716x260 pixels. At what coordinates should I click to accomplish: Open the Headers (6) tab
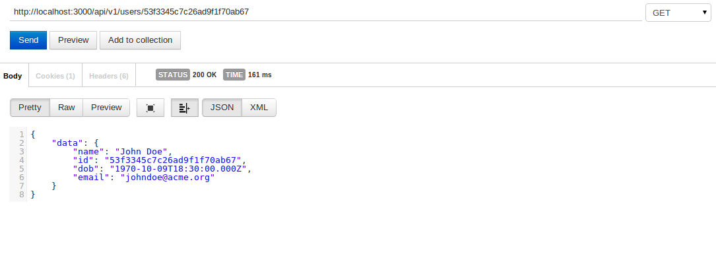click(109, 76)
